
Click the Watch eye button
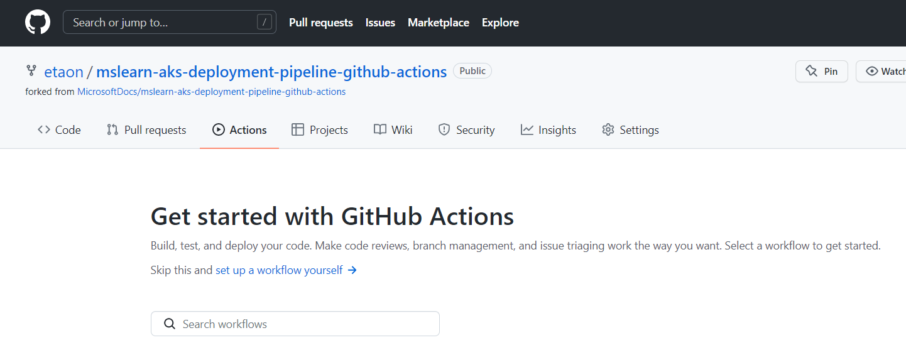(881, 71)
